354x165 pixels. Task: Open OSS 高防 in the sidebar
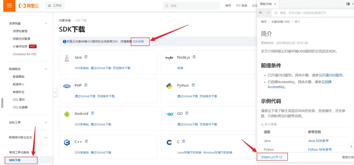(19, 99)
